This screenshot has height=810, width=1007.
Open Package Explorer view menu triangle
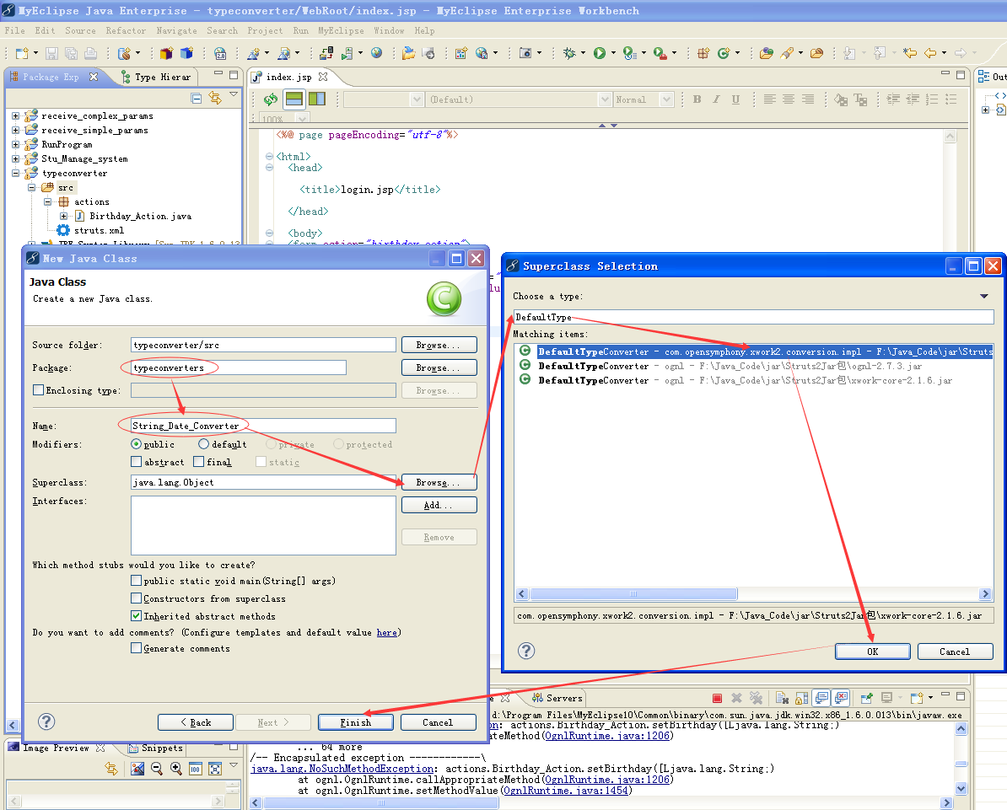coord(234,94)
